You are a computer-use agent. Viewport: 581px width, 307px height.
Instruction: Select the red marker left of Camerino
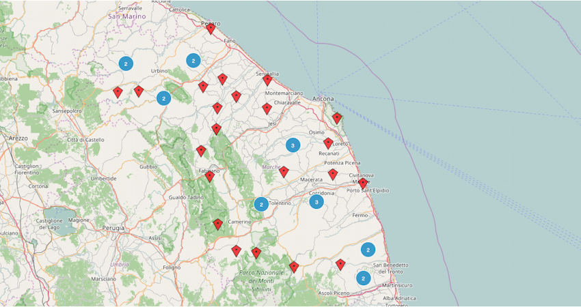[218, 224]
